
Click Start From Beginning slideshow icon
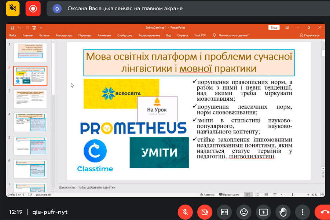coord(34,28)
